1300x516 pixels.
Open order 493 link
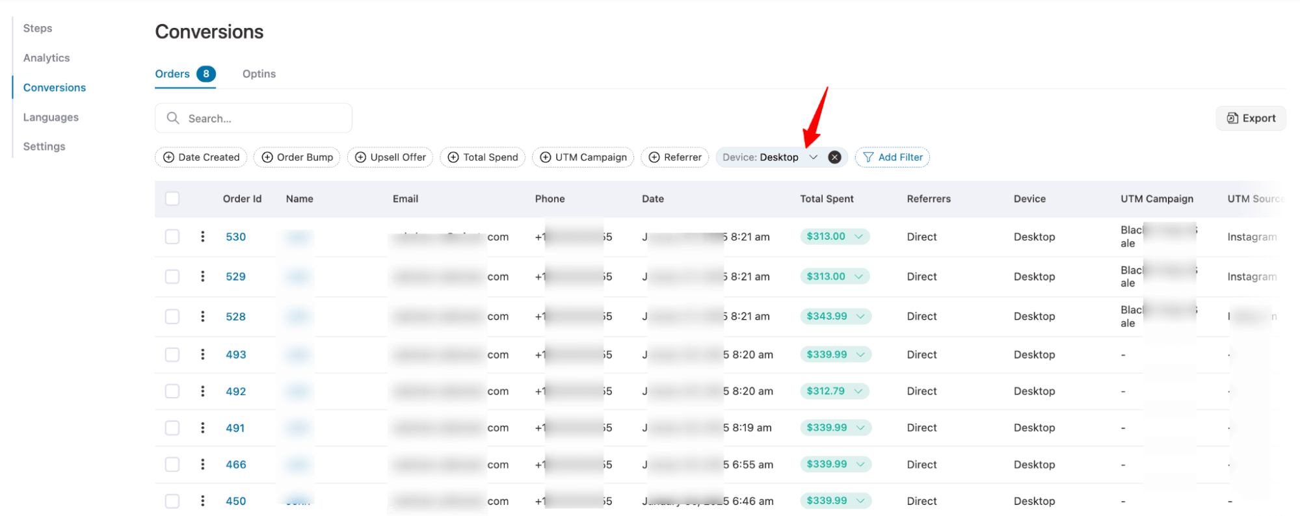click(x=235, y=354)
